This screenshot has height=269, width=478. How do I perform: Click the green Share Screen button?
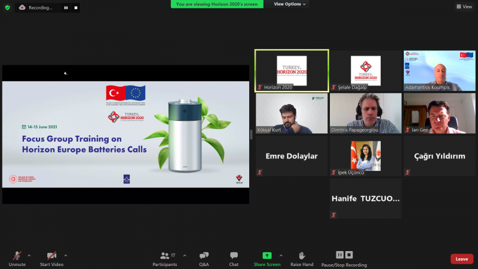(x=267, y=259)
